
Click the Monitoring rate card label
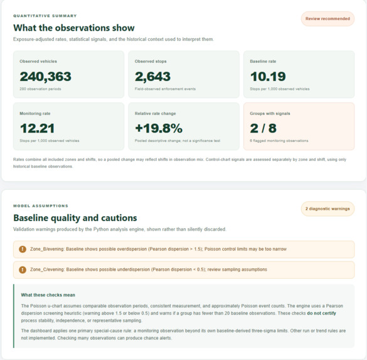pyautogui.click(x=35, y=114)
